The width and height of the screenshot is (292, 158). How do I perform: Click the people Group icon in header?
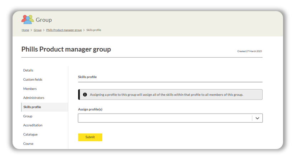point(28,19)
